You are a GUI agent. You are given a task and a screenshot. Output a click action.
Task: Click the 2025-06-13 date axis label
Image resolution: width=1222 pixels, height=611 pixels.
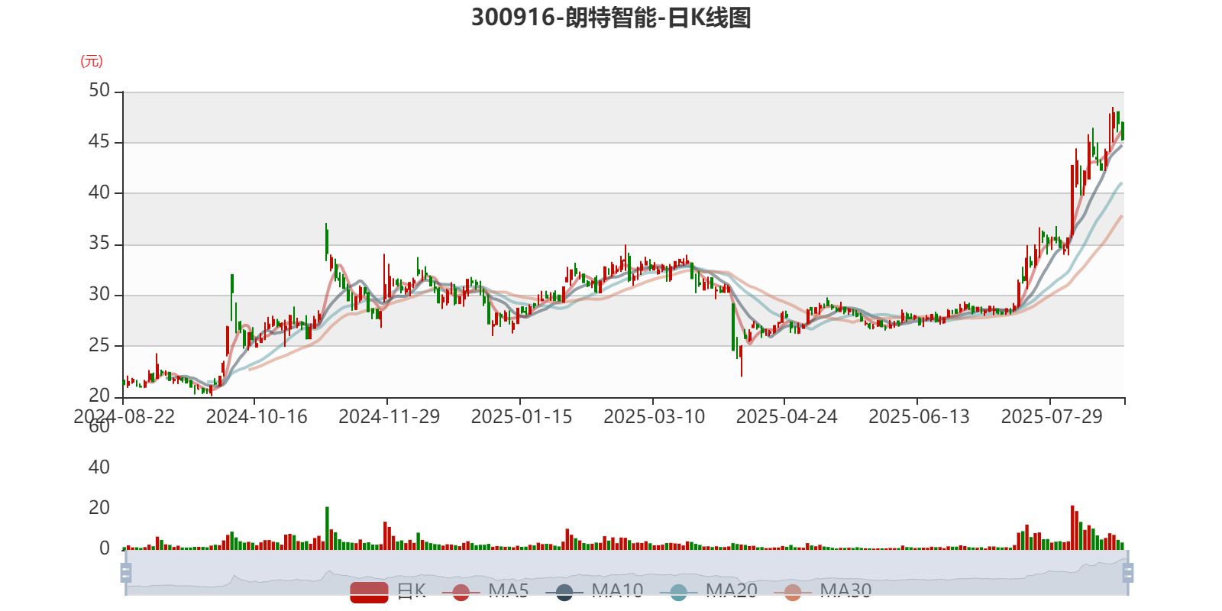click(920, 416)
